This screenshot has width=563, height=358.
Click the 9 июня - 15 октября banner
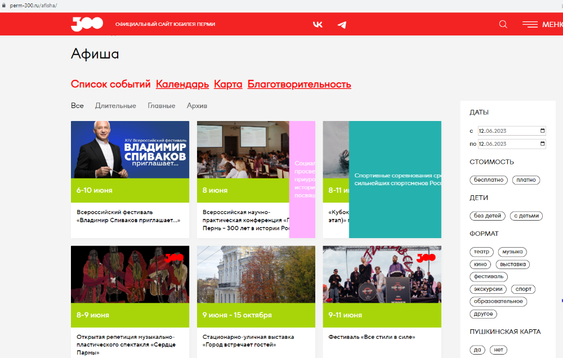[256, 315]
